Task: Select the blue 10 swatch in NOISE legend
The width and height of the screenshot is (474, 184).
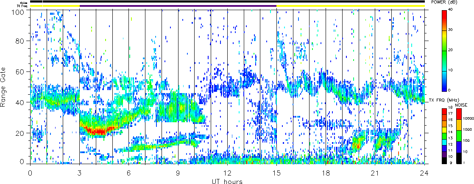Action: [459, 147]
